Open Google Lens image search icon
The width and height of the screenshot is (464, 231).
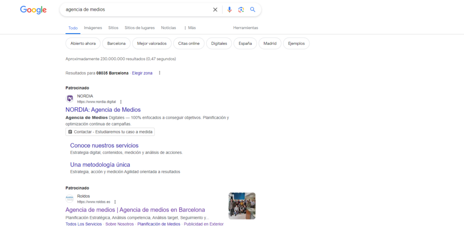[241, 10]
